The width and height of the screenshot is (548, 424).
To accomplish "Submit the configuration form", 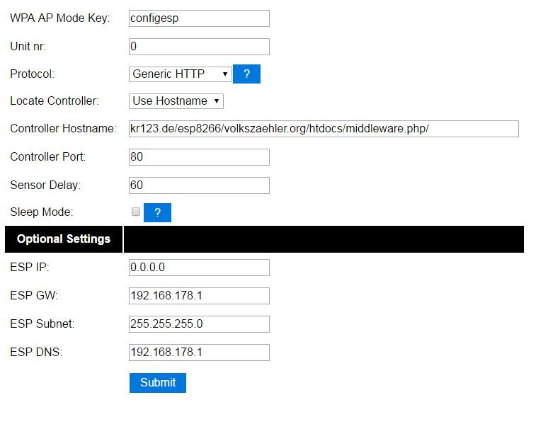I will 158,383.
